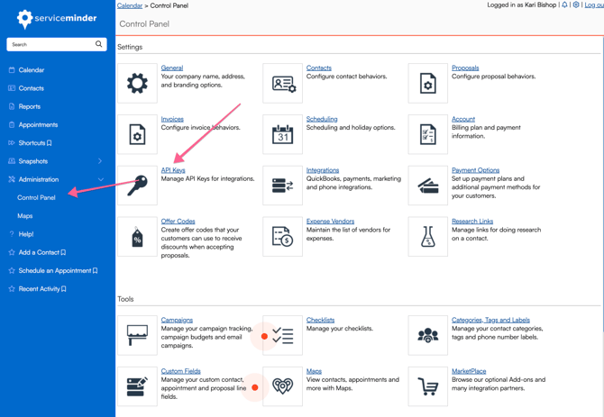The image size is (604, 417).
Task: Click the Custom Fields link
Action: (180, 371)
